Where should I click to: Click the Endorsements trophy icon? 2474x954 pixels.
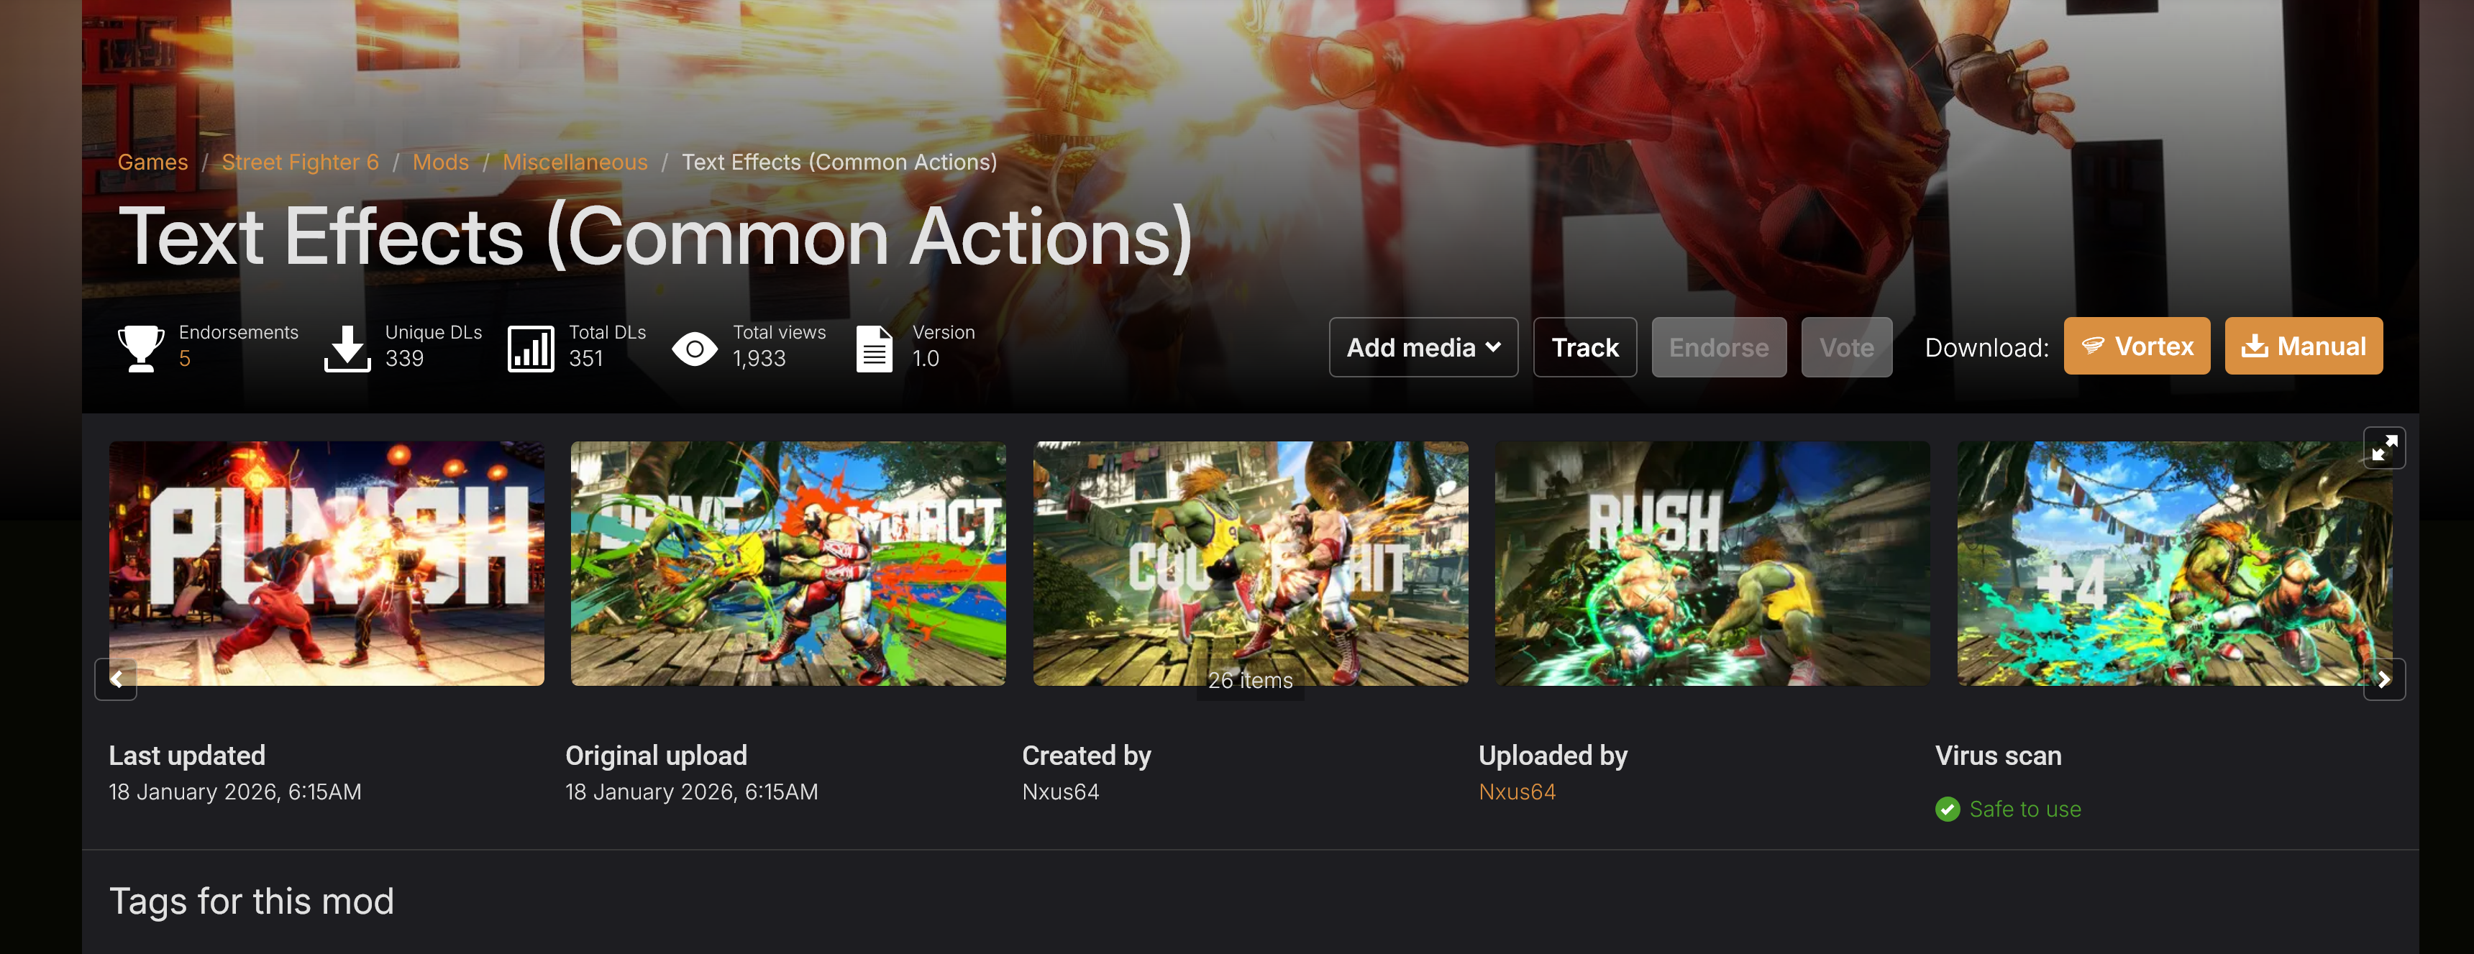pos(140,347)
